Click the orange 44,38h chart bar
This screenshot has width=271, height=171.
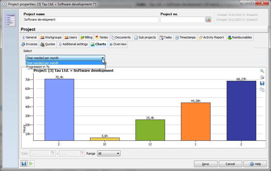(x=196, y=122)
